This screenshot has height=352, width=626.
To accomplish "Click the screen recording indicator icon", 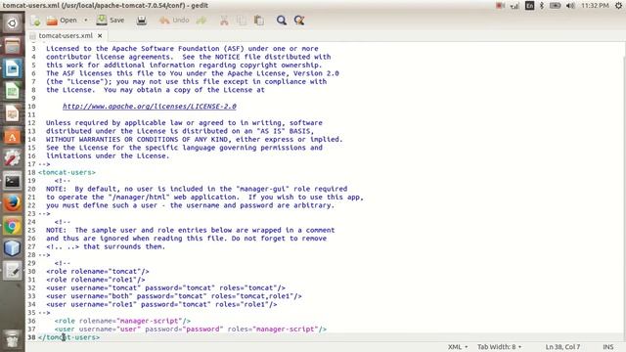I will pos(500,5).
